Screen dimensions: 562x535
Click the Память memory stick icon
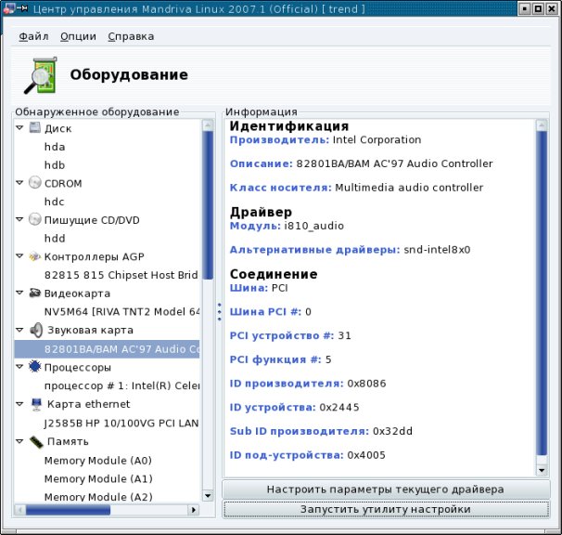36,441
